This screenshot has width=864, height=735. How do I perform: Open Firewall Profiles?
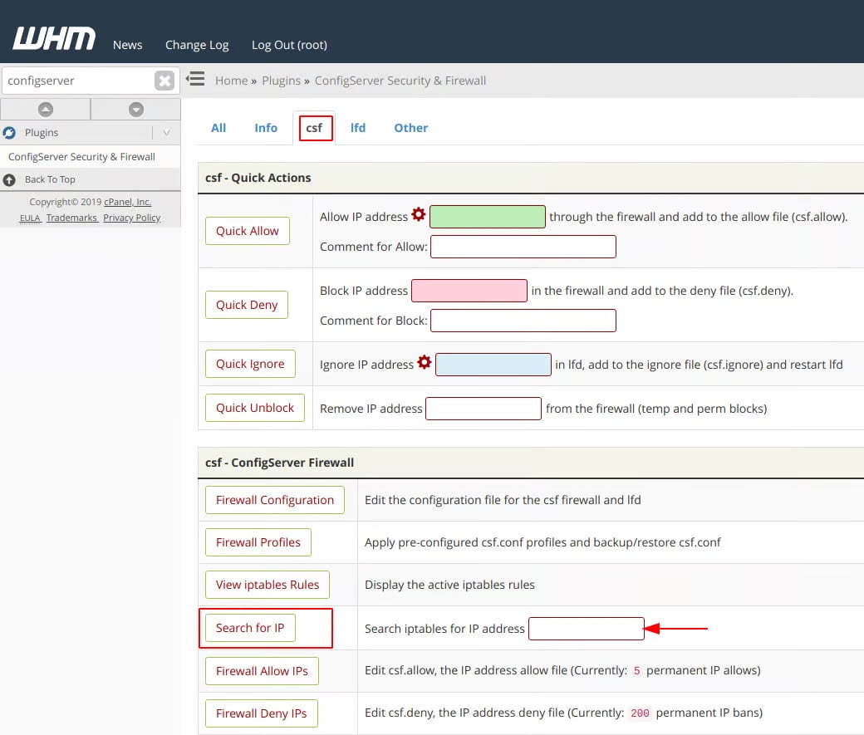(258, 542)
